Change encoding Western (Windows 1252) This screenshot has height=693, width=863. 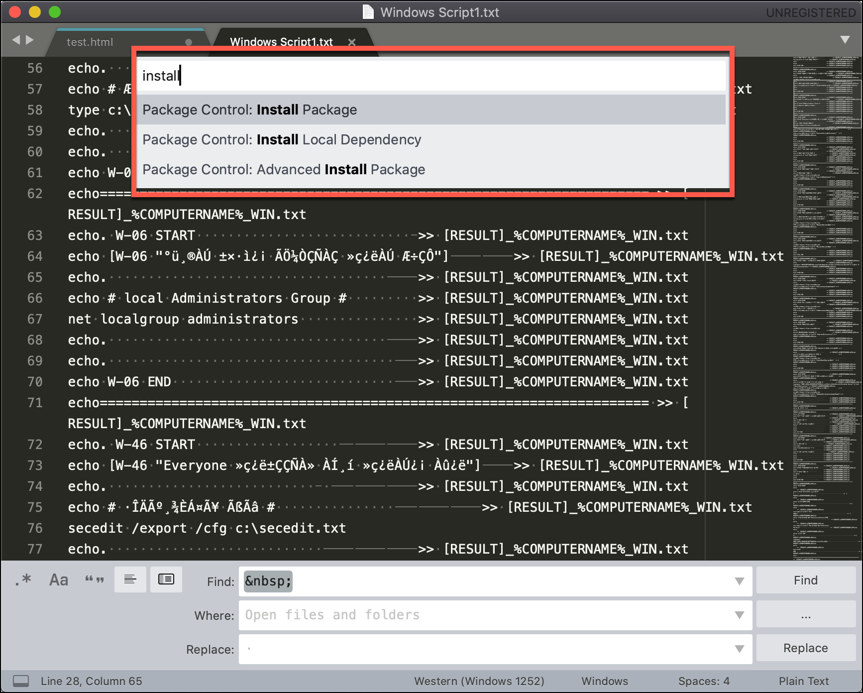point(479,681)
